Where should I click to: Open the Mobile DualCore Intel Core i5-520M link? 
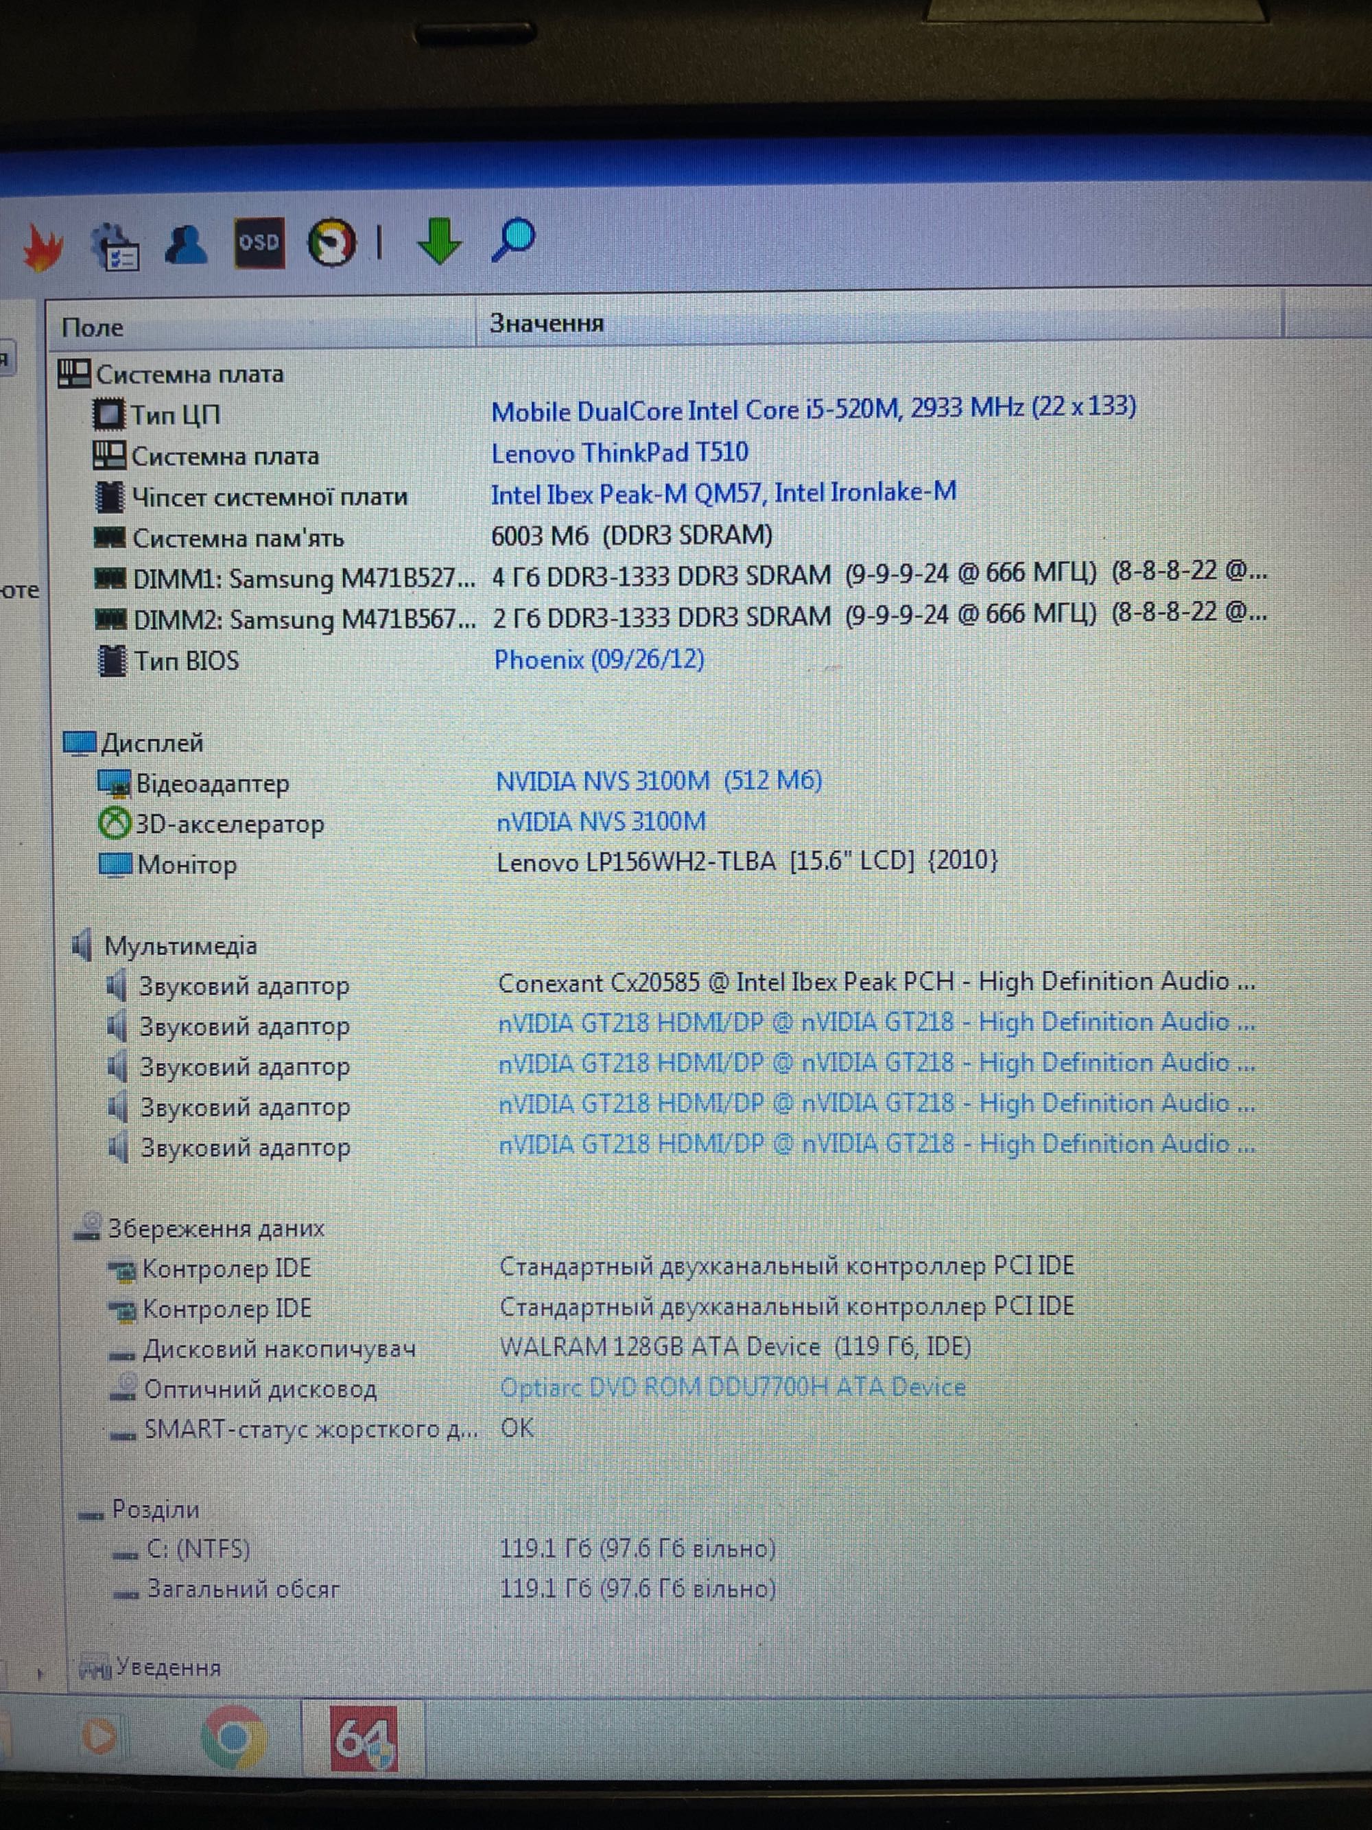[813, 409]
